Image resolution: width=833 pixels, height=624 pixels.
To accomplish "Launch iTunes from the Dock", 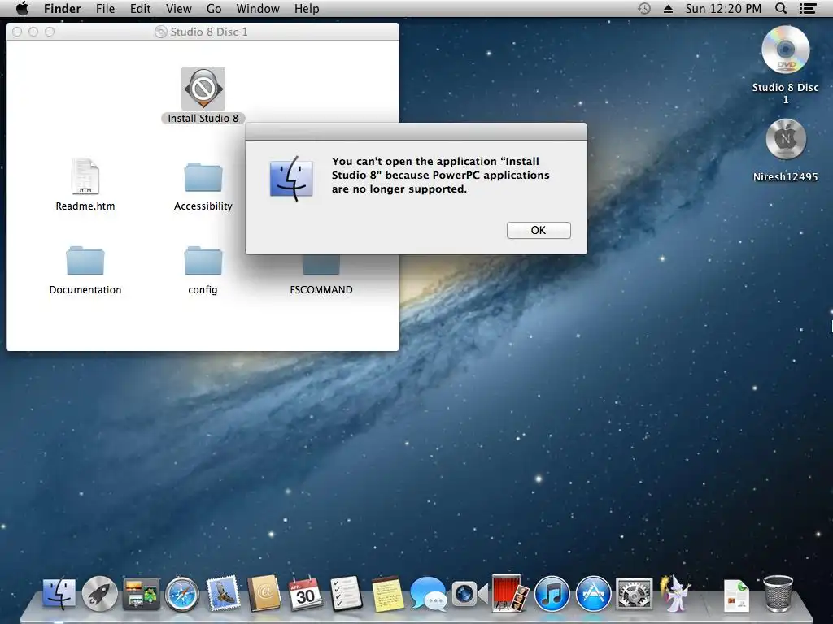I will click(552, 594).
